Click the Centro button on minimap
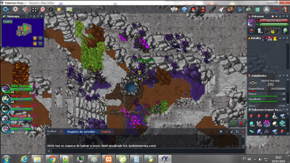This screenshot has width=290, height=163. [x=8, y=22]
